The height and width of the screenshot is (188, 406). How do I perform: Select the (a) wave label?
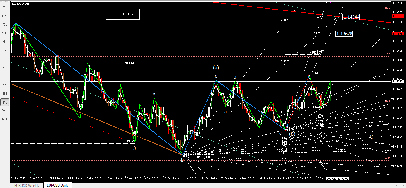tap(216, 68)
